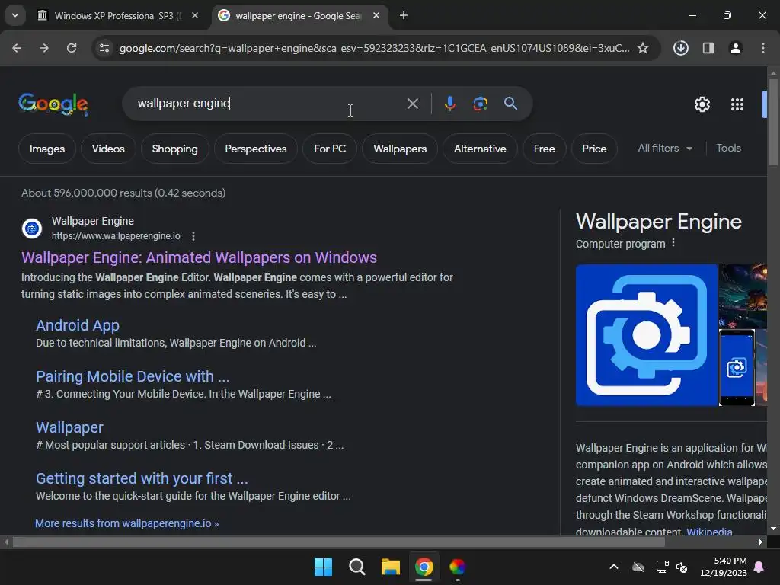Click scroll right arrow on horizontal scrollbar
This screenshot has height=585, width=780.
761,542
